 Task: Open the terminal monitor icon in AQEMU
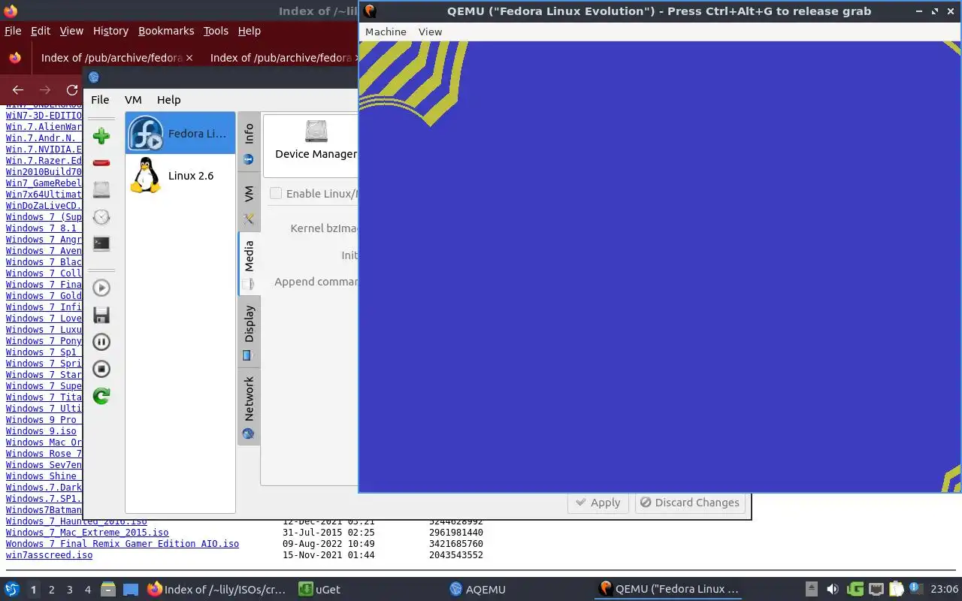[101, 244]
